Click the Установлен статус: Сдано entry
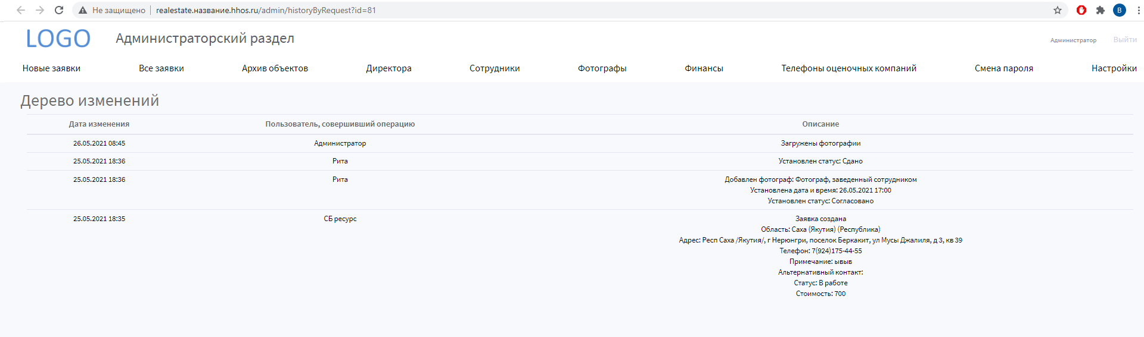 820,161
